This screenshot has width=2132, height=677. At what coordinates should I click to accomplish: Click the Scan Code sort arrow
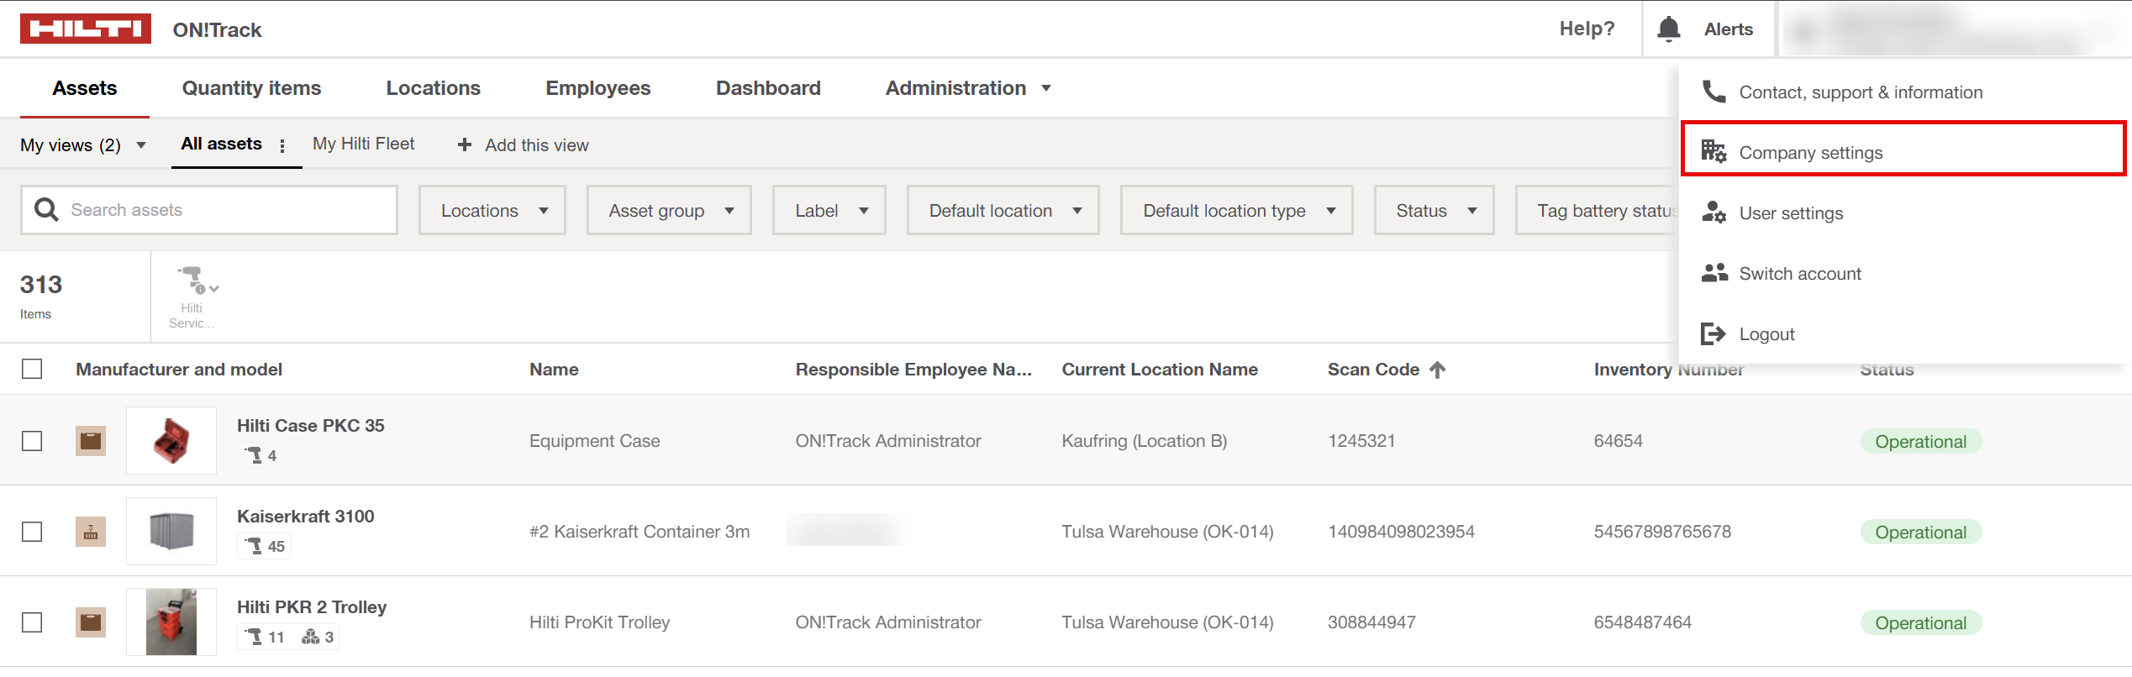tap(1437, 370)
